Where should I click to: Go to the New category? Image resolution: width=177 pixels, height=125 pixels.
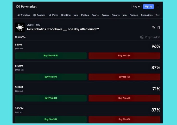(x=76, y=15)
